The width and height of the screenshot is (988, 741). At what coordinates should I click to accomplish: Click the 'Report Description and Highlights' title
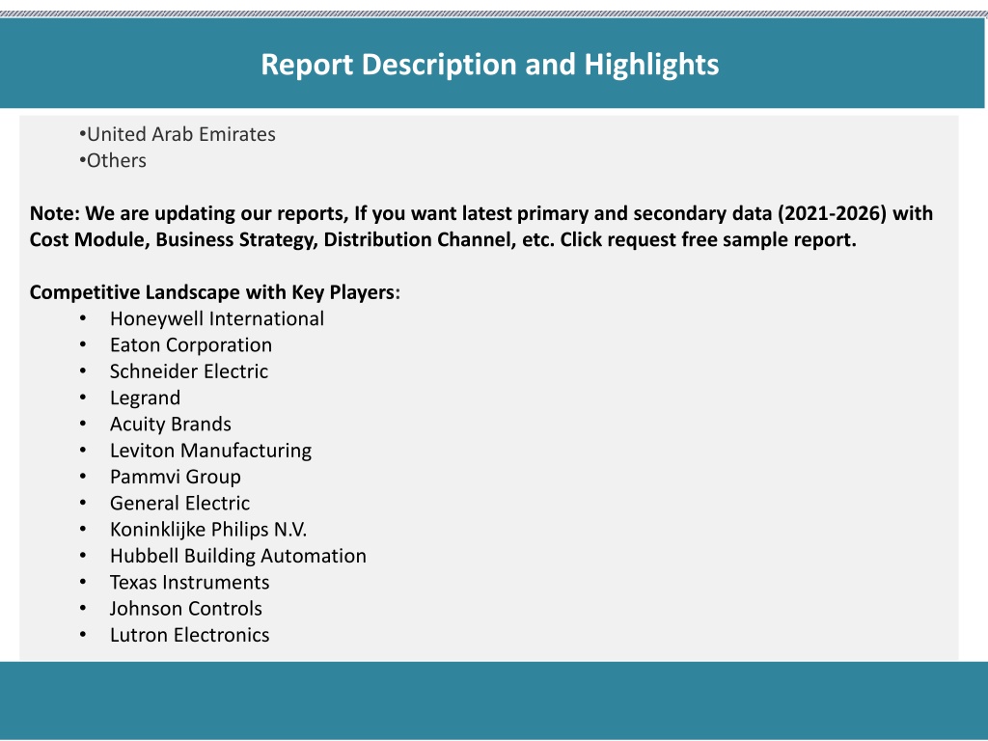[489, 65]
